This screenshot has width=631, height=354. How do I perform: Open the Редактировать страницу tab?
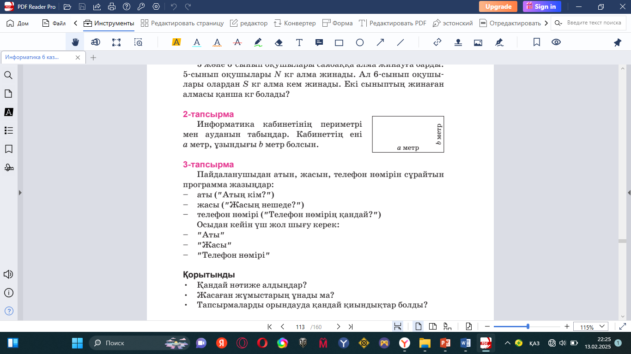tap(182, 23)
